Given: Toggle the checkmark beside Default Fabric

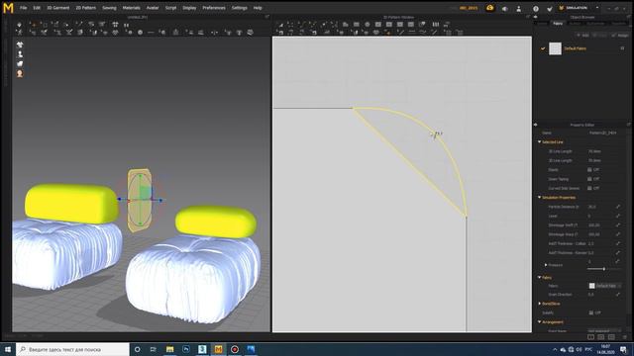Looking at the screenshot, I should pyautogui.click(x=543, y=48).
